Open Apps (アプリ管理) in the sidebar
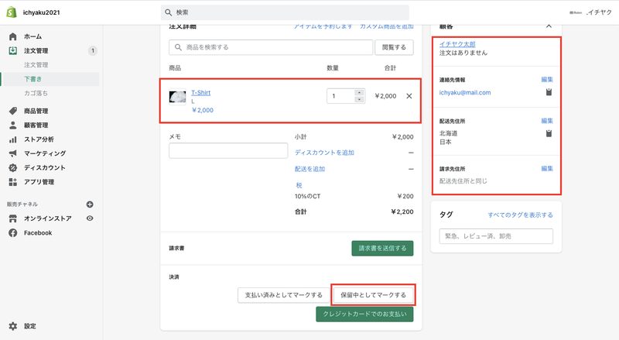This screenshot has height=340, width=619. [39, 182]
